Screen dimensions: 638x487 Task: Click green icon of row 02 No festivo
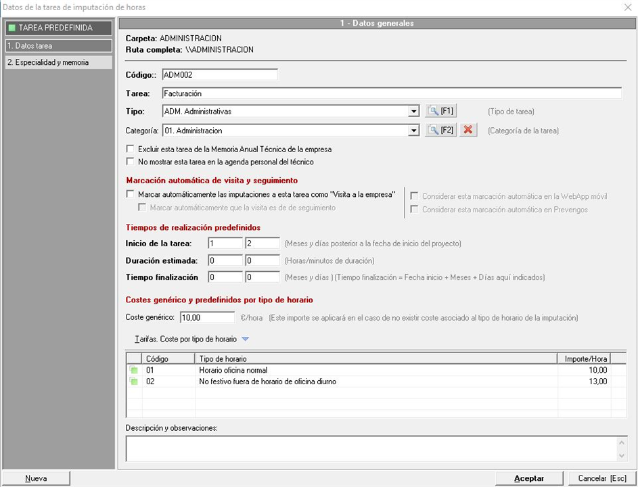(x=134, y=381)
